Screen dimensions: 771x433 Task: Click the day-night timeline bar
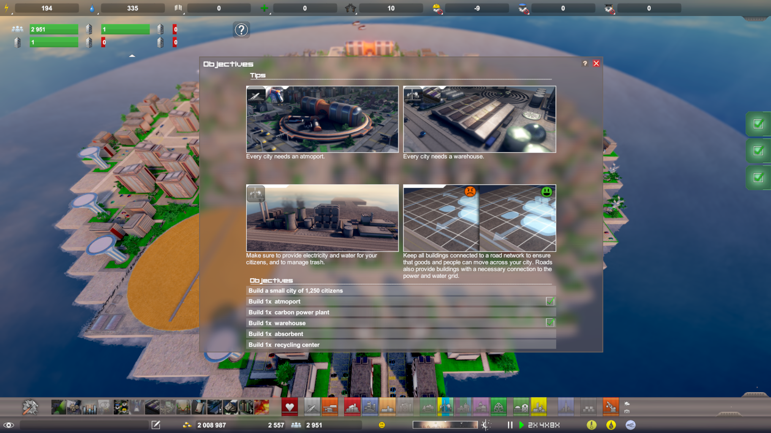[445, 425]
